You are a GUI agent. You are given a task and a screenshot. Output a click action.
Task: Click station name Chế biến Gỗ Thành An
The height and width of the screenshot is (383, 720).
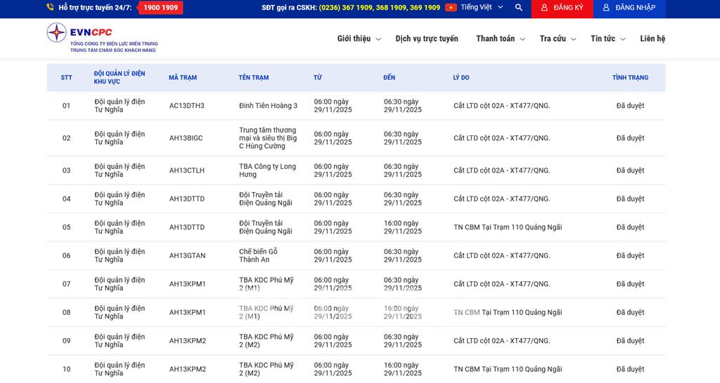(x=259, y=255)
